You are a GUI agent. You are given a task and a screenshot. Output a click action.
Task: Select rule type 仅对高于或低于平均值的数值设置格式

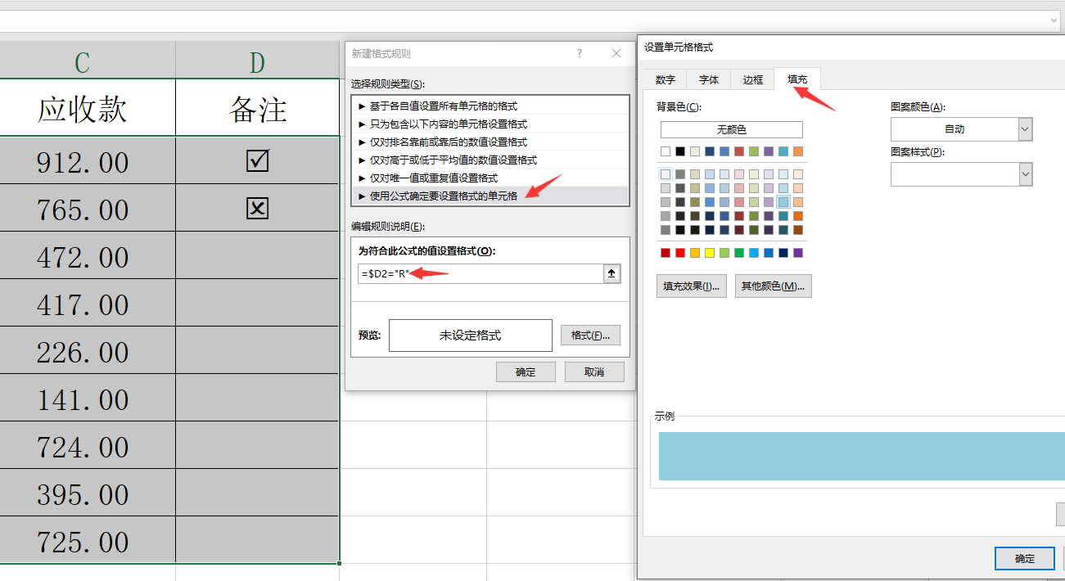click(490, 160)
